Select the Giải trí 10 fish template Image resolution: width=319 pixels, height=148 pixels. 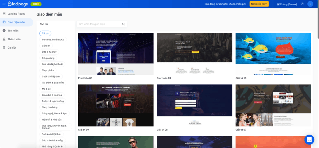tap(273, 54)
